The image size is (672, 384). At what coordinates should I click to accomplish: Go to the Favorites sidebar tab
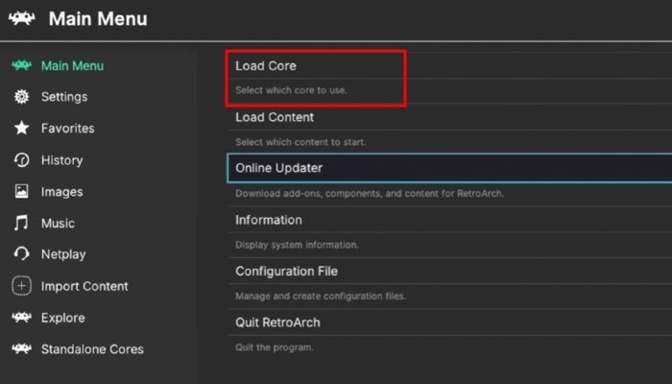68,128
